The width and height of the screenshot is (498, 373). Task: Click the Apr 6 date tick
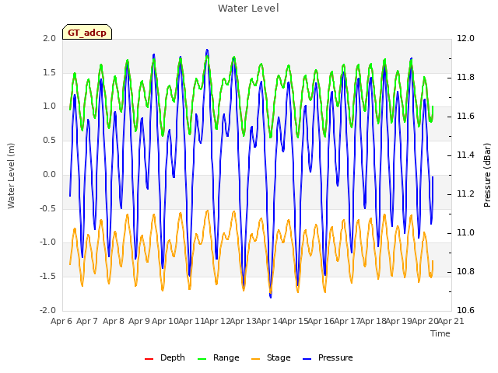[x=61, y=321]
